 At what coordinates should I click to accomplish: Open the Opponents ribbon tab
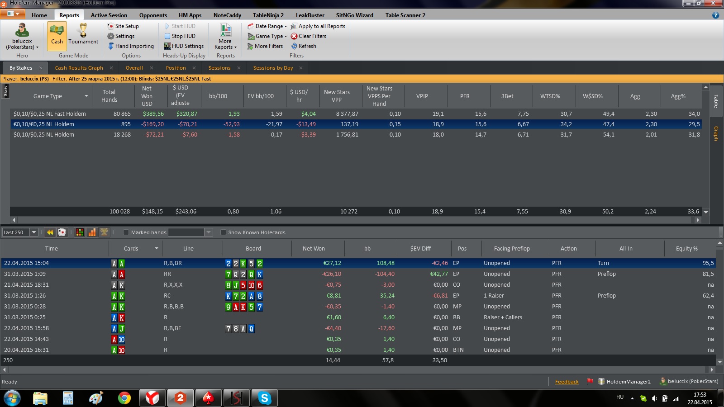tap(153, 15)
